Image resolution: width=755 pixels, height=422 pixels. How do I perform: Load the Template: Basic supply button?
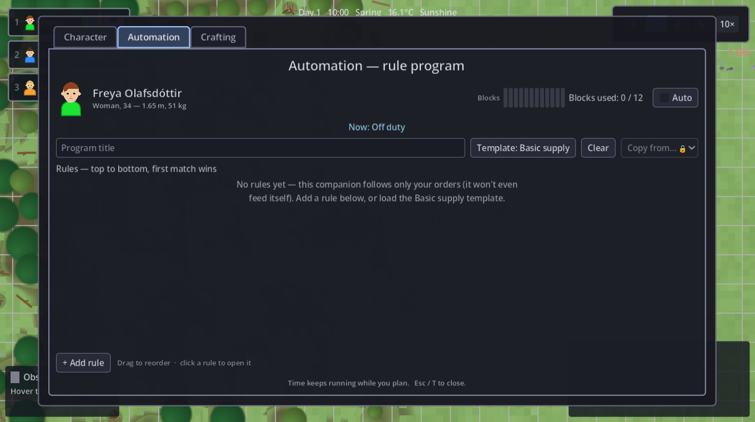[523, 148]
